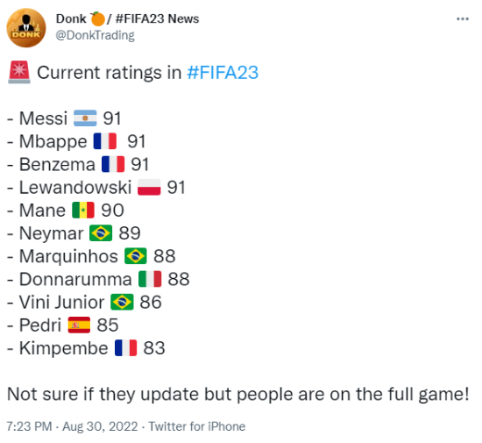Click the orange emoji in the display name
Viewport: 482px width, 443px height.
(x=98, y=18)
